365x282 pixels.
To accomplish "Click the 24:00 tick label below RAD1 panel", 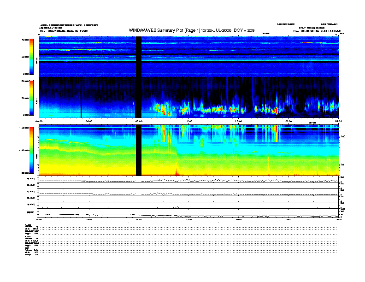I will coord(338,121).
